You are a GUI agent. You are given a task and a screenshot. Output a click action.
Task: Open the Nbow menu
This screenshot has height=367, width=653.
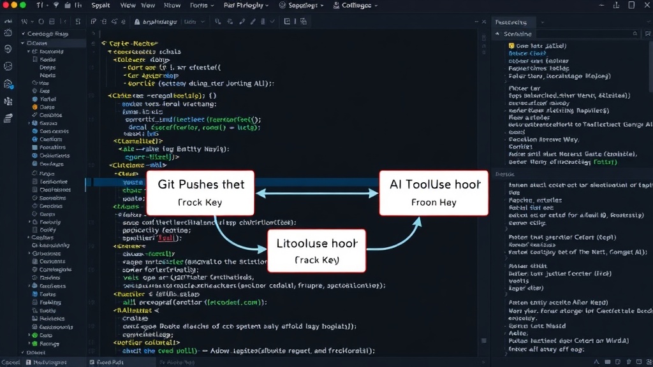click(172, 5)
